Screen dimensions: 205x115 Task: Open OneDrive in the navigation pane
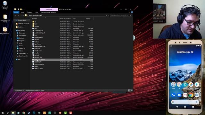[20, 27]
